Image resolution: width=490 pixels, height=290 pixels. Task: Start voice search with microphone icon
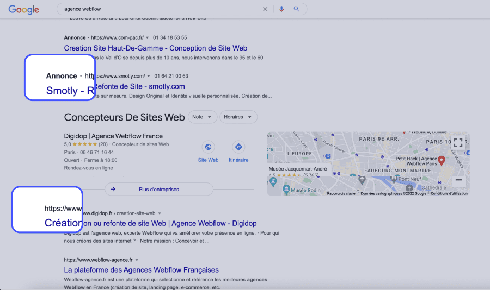[x=281, y=9]
